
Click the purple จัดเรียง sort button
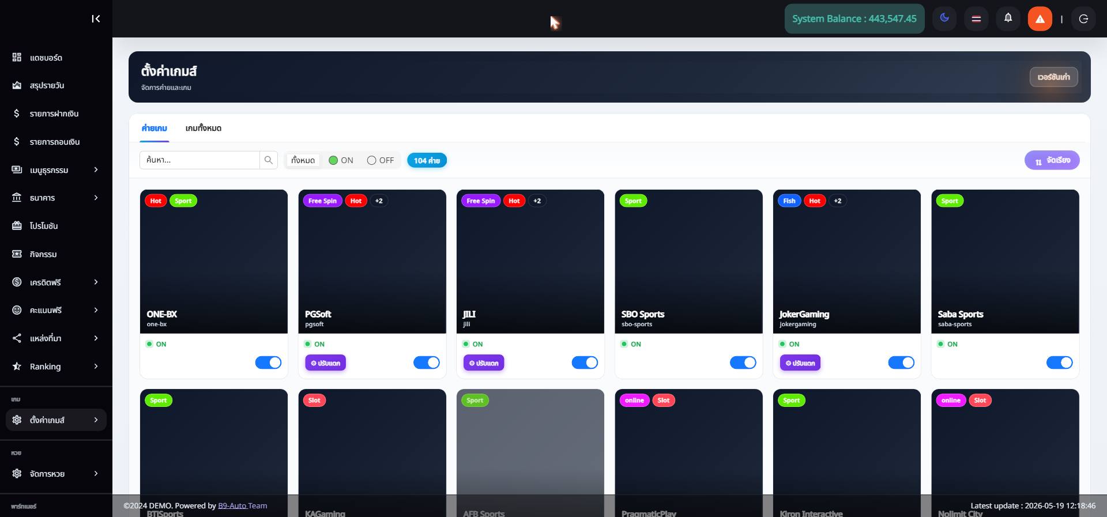[x=1052, y=160]
